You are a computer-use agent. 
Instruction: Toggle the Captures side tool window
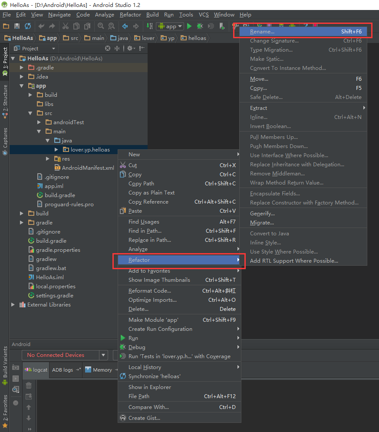5,142
